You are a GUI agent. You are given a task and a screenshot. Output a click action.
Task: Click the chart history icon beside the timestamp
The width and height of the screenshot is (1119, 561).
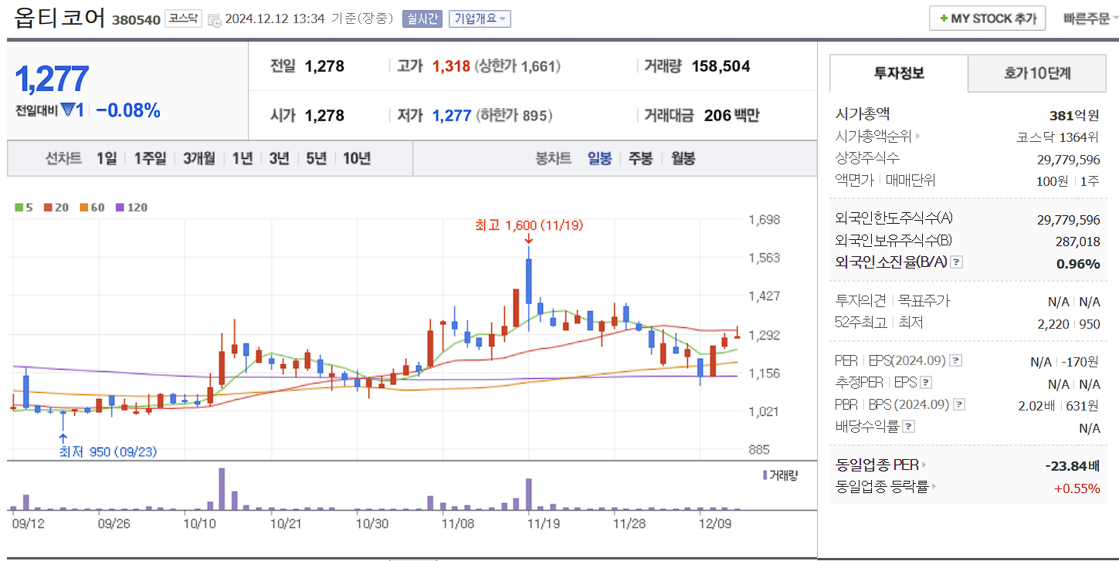click(215, 18)
